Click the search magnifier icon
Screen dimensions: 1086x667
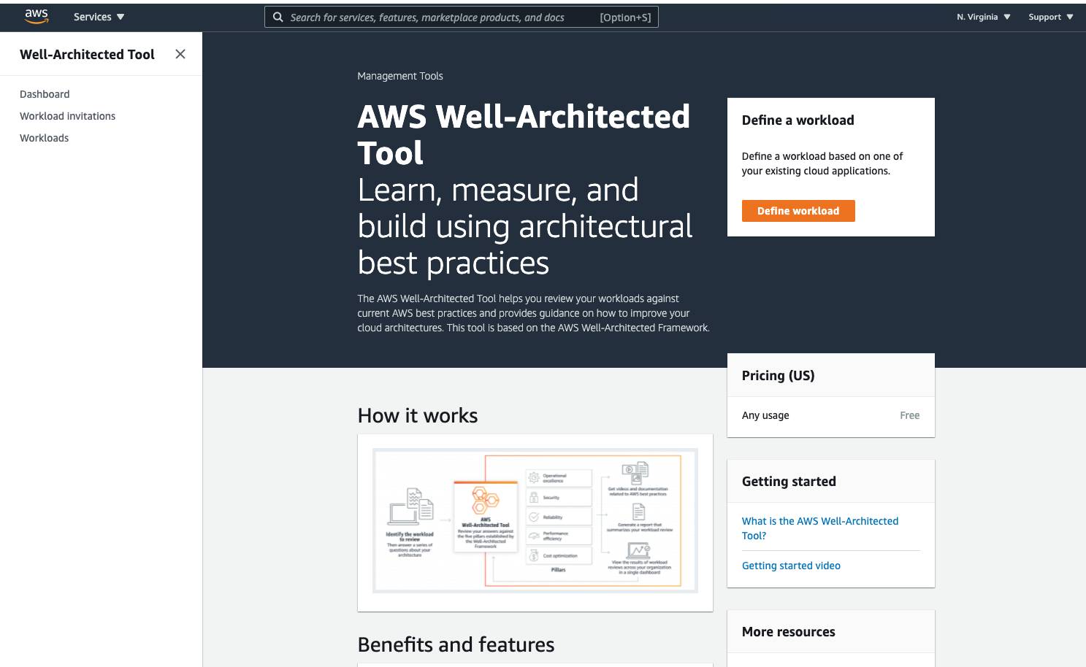(278, 17)
